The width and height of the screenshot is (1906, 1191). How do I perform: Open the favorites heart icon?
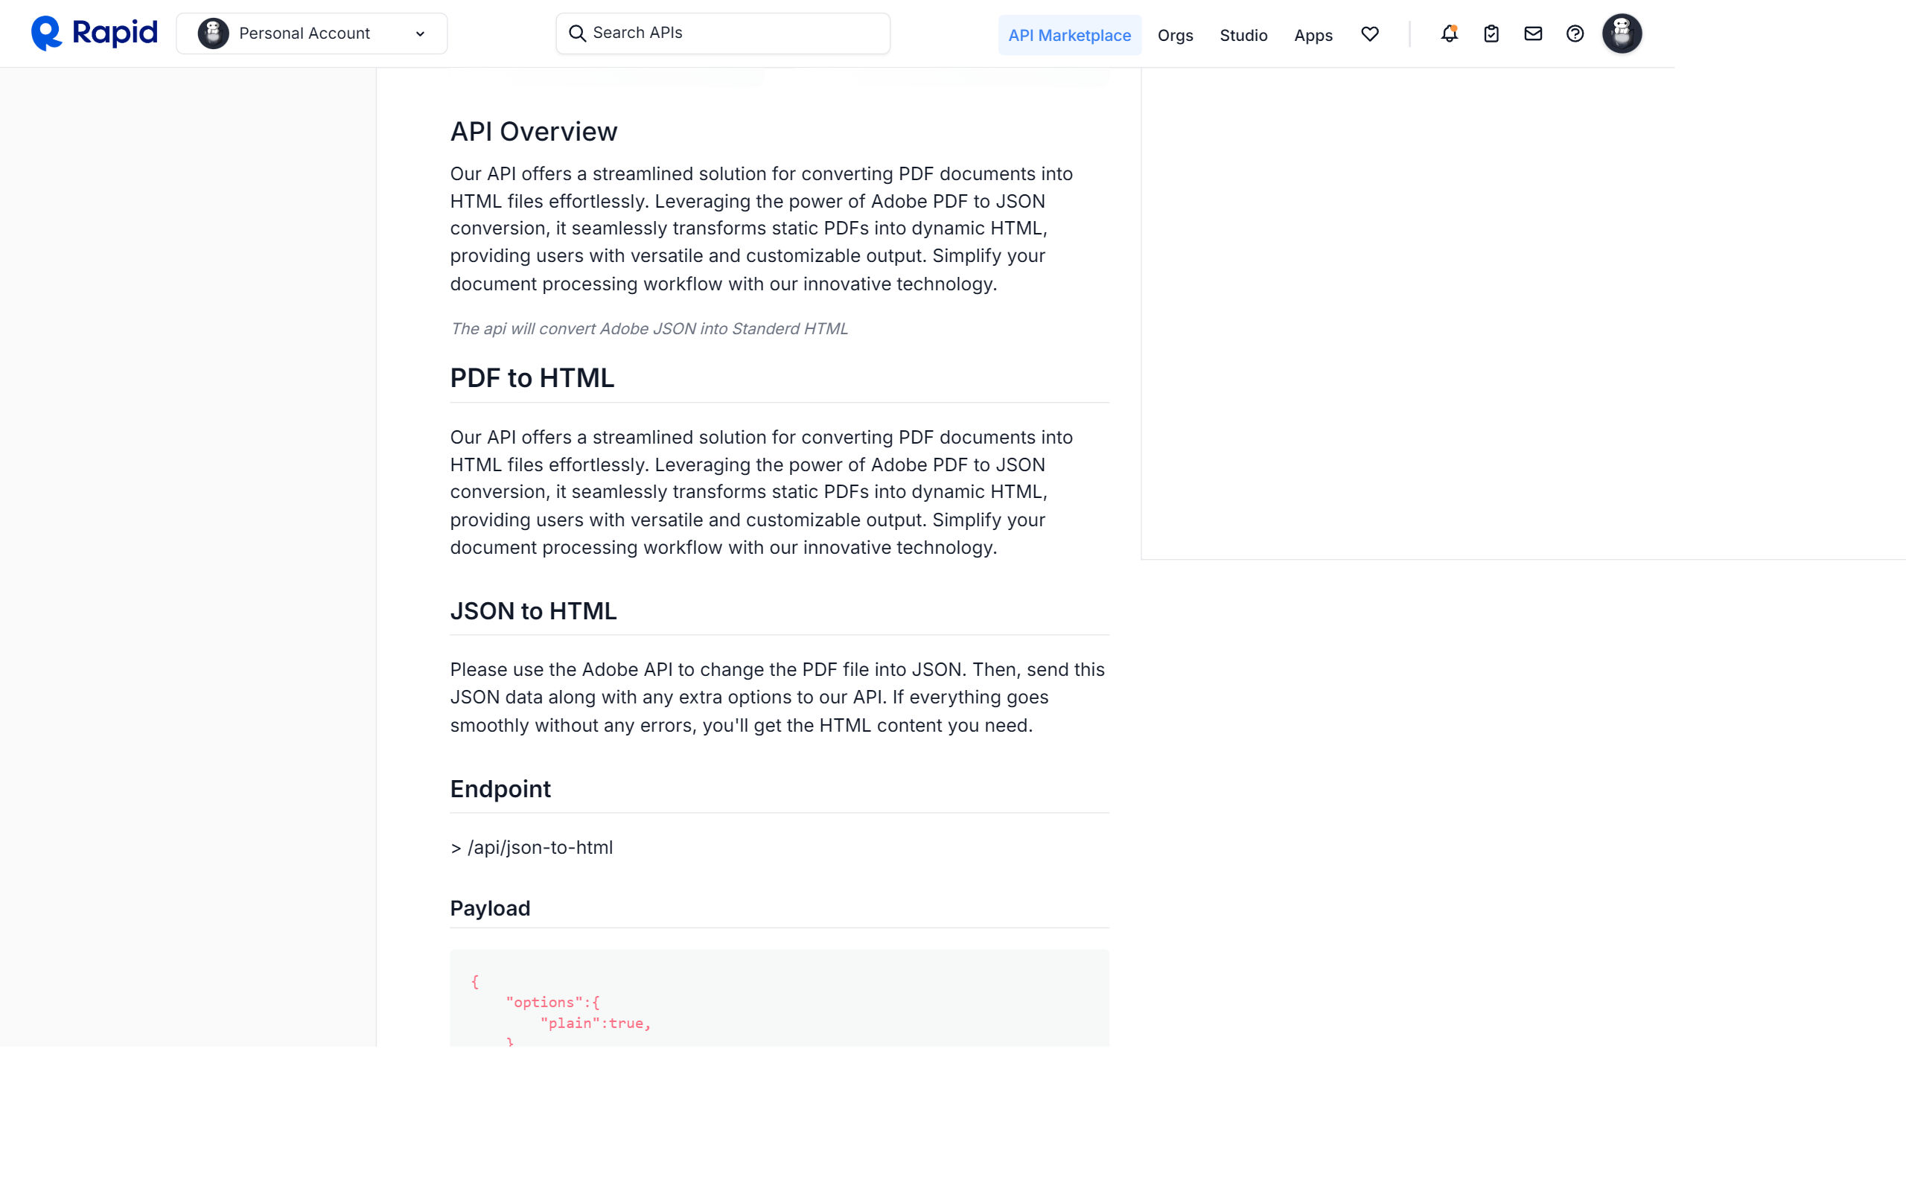point(1370,34)
